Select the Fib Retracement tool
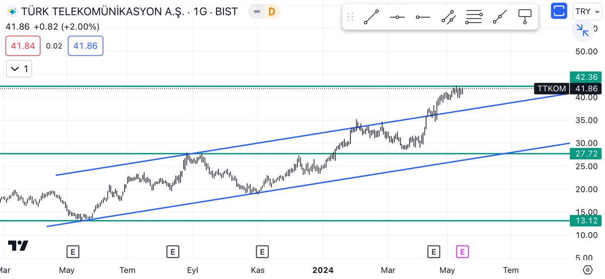605x279 pixels. click(474, 17)
